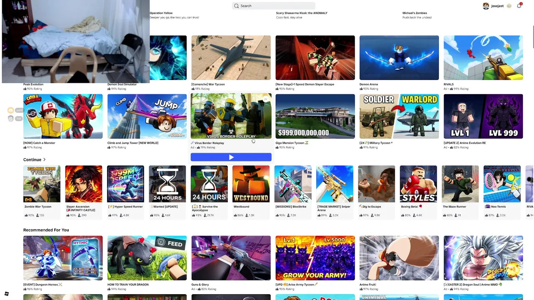Open the Continue section heading
The image size is (534, 300).
pos(32,160)
